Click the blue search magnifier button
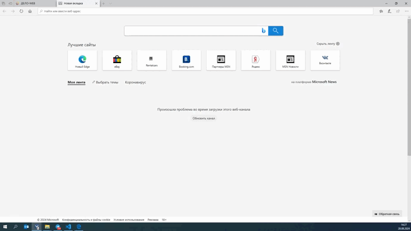The image size is (411, 231). [275, 30]
